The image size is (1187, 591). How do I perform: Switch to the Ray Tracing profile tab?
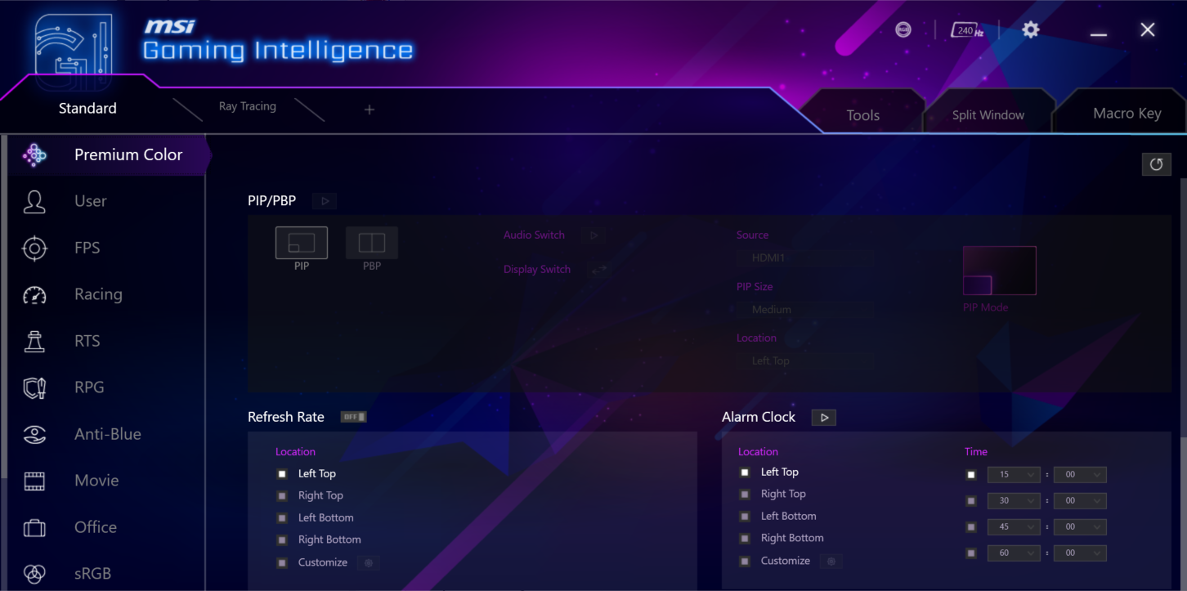pos(248,106)
